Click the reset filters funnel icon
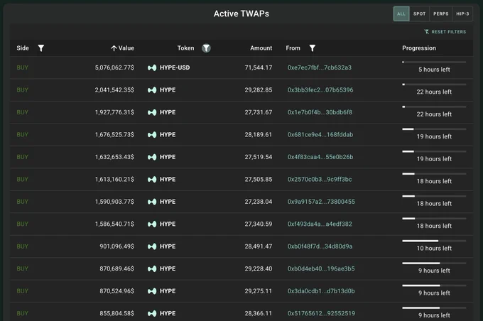The width and height of the screenshot is (483, 321). [x=427, y=32]
